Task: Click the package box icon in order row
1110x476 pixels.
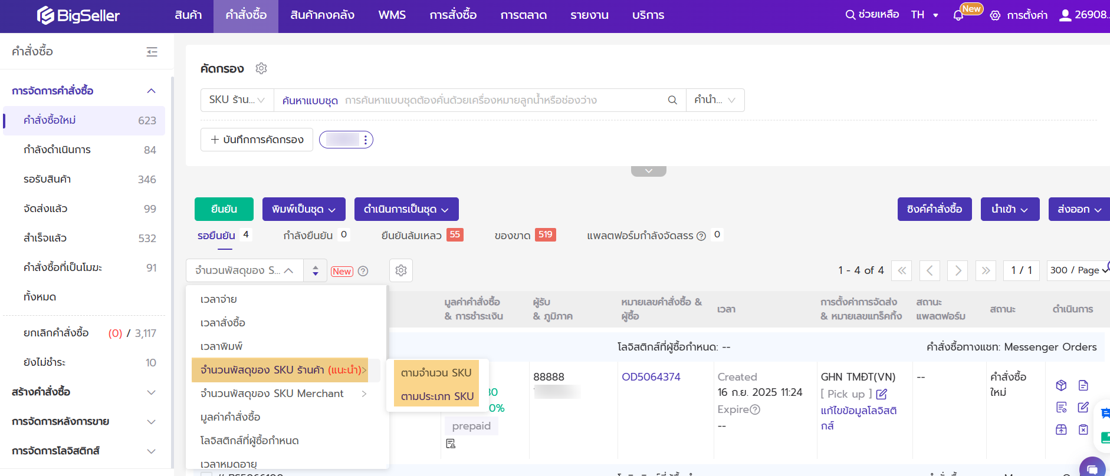Action: (x=1061, y=385)
